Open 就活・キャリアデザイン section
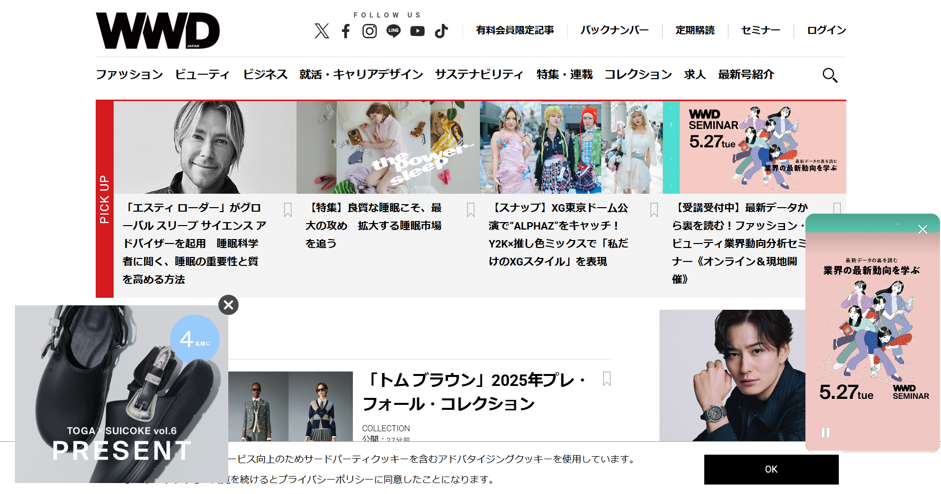The height and width of the screenshot is (494, 941). [x=361, y=75]
